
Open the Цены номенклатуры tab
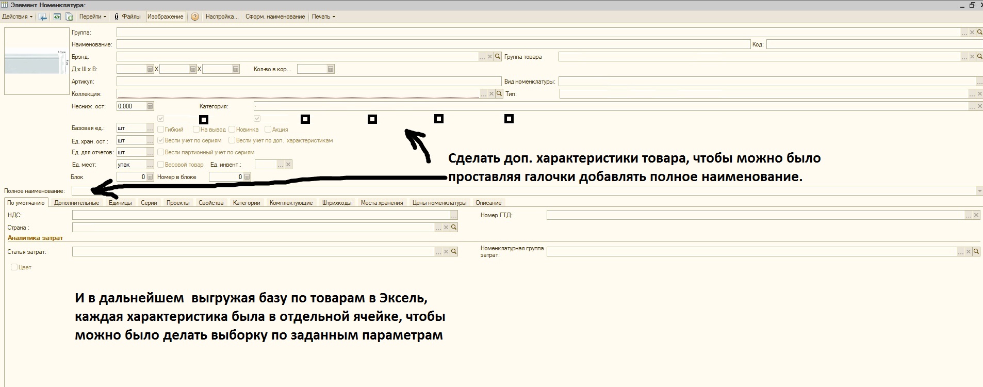(x=439, y=203)
